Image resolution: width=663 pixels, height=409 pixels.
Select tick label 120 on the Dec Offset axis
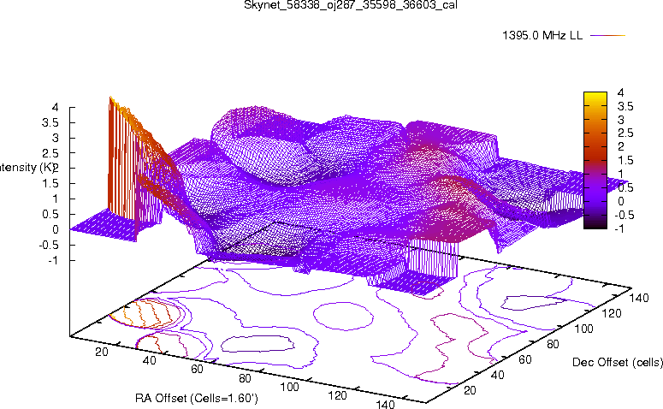click(x=612, y=313)
